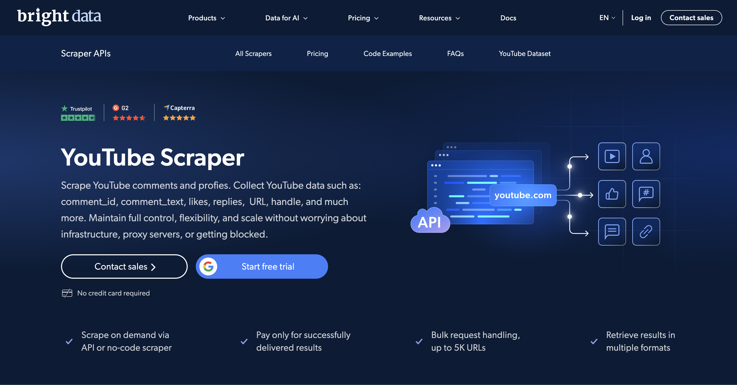This screenshot has height=385, width=737.
Task: Click the API cloud badge
Action: [x=430, y=222]
